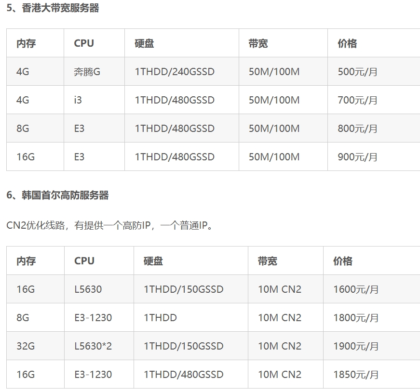Click the "i3" CPU cell
The height and width of the screenshot is (390, 420).
click(78, 100)
